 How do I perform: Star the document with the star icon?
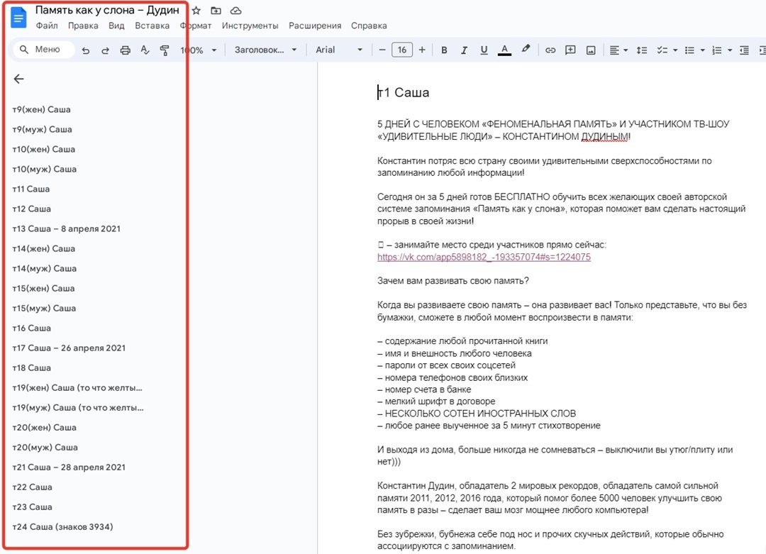(196, 11)
